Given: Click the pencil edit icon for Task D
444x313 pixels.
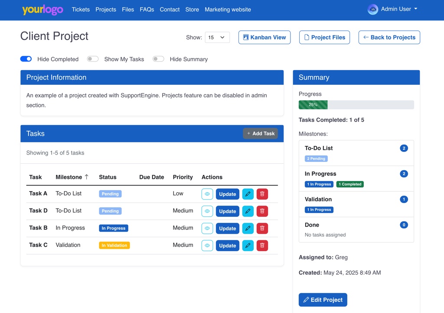Looking at the screenshot, I should point(248,211).
